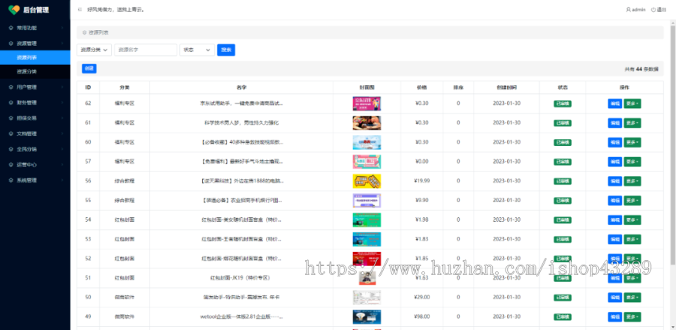
Task: Click the blue 创建 create button
Action: pos(89,68)
